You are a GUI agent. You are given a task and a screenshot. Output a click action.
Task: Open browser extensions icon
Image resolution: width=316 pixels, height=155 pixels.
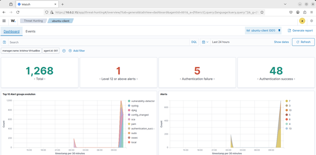coord(305,12)
